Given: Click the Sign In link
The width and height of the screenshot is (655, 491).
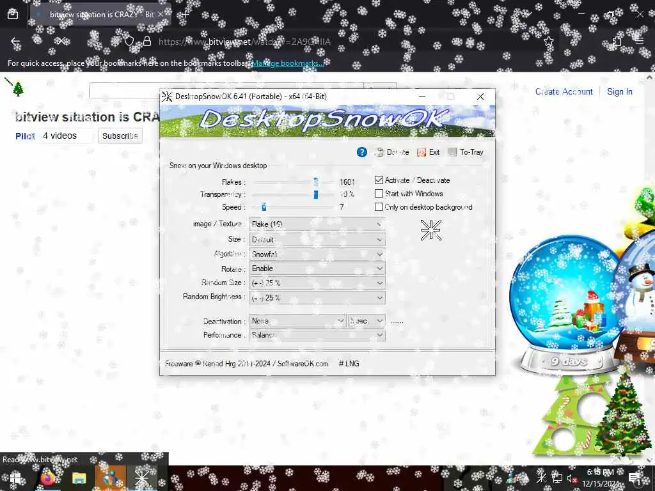Looking at the screenshot, I should click(x=619, y=91).
